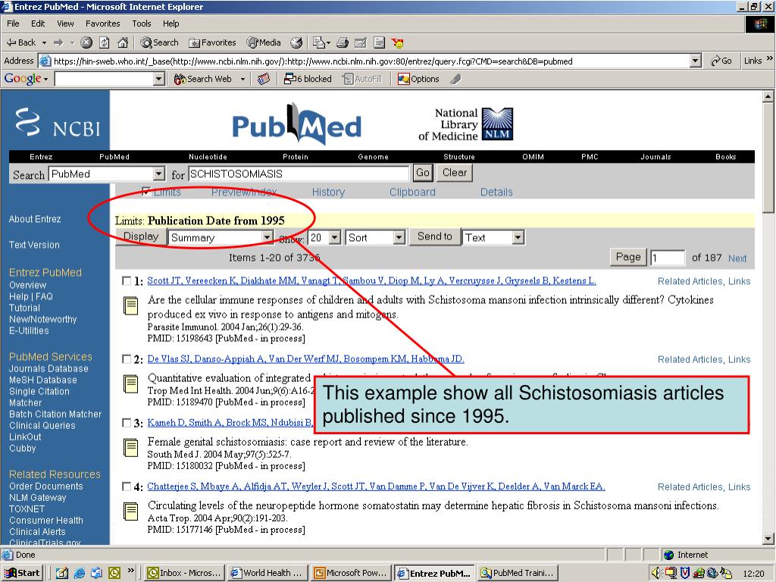The height and width of the screenshot is (582, 776).
Task: Click the Home icon in IE toolbar
Action: [x=123, y=42]
